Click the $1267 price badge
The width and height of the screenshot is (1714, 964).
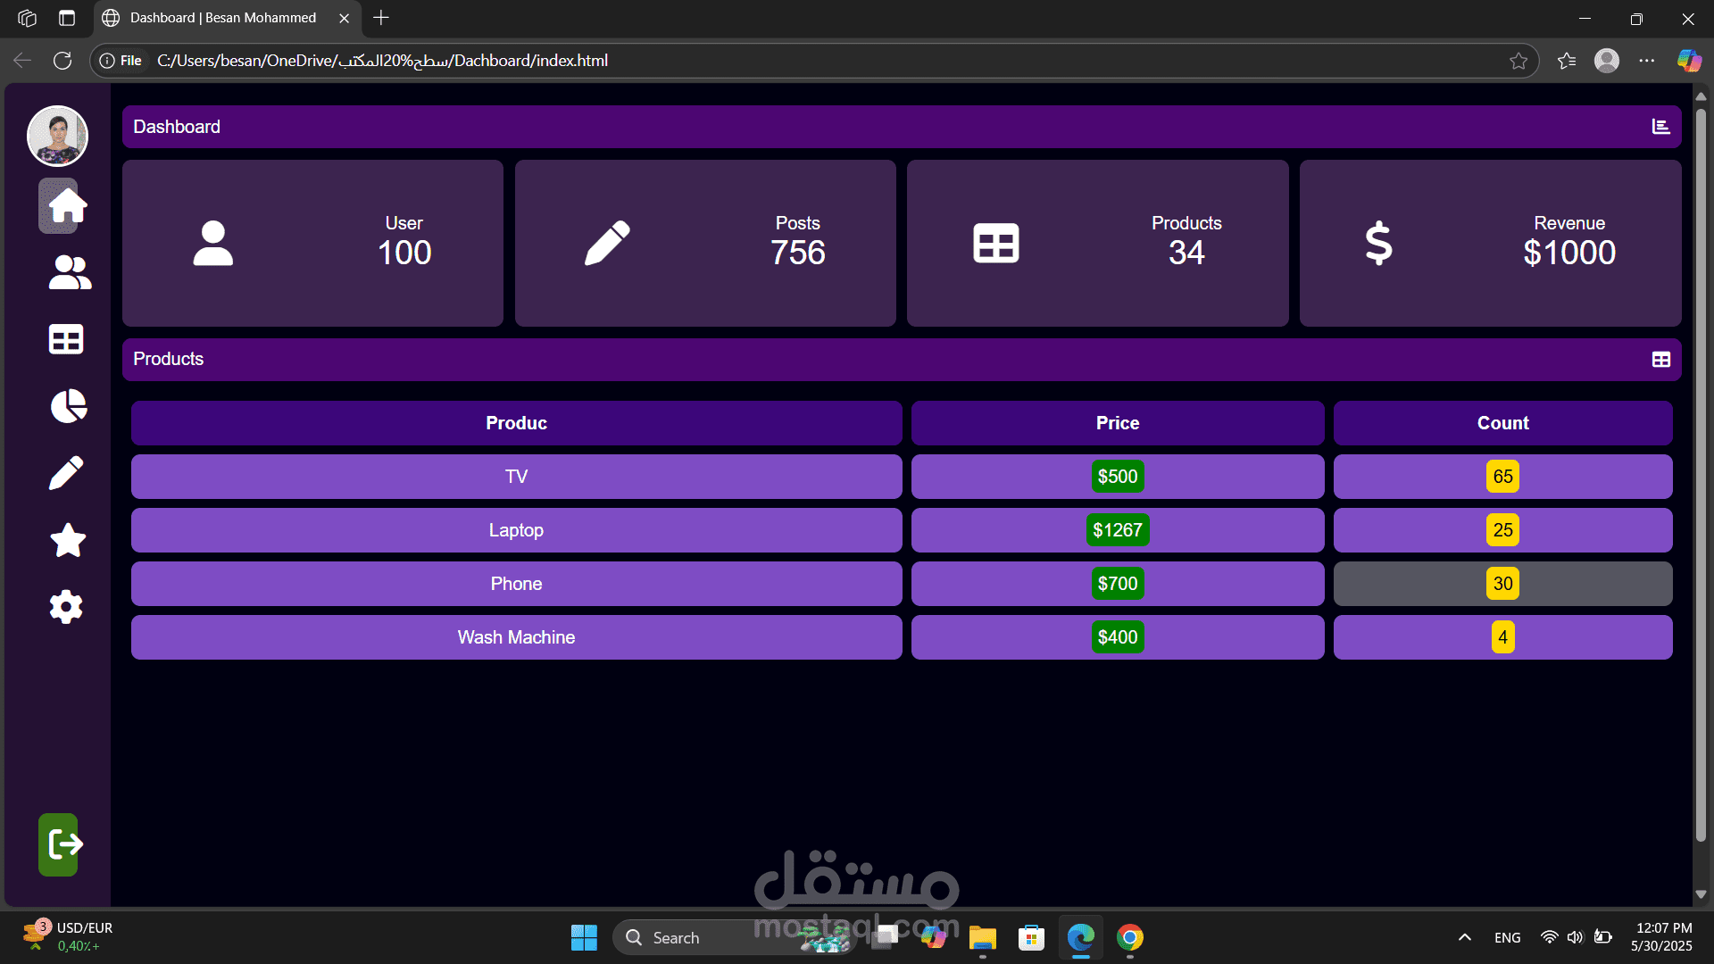point(1118,530)
